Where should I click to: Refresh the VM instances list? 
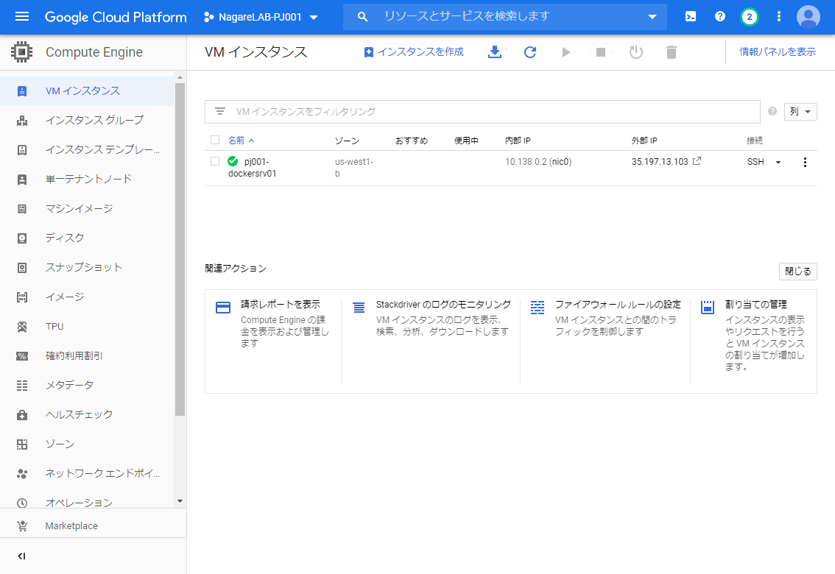pos(530,52)
